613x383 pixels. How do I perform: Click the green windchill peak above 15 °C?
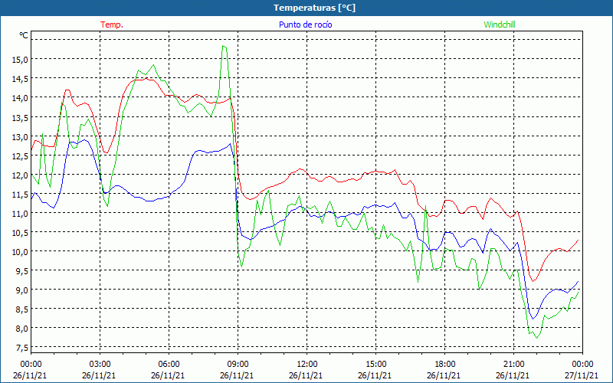[x=224, y=47]
